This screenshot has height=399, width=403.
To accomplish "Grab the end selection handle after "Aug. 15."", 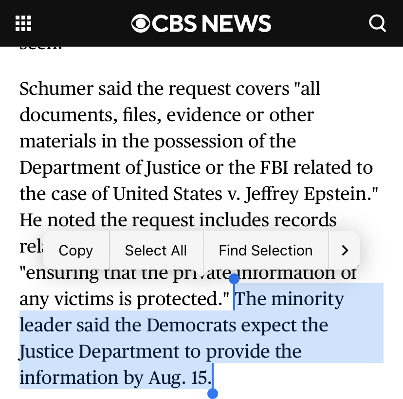I will click(x=213, y=393).
